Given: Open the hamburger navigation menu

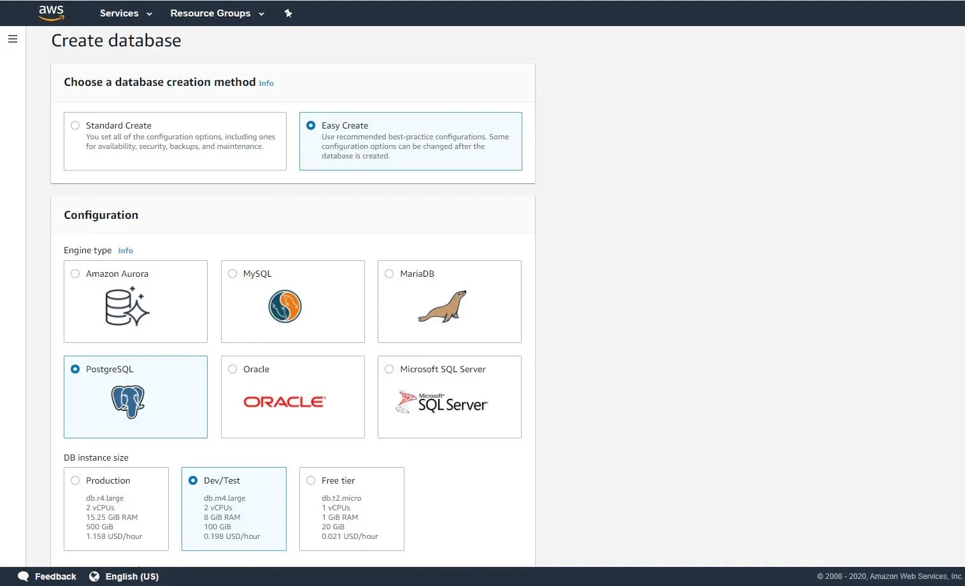Looking at the screenshot, I should [x=12, y=39].
